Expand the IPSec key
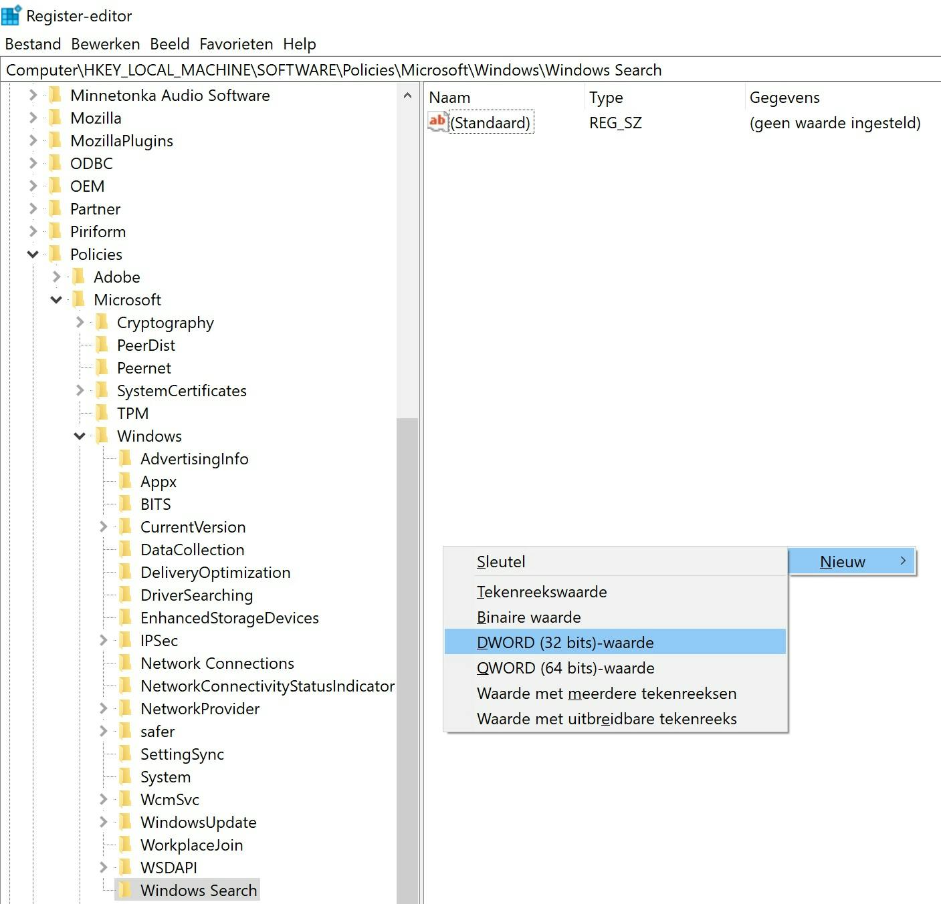The height and width of the screenshot is (904, 941). coord(103,640)
